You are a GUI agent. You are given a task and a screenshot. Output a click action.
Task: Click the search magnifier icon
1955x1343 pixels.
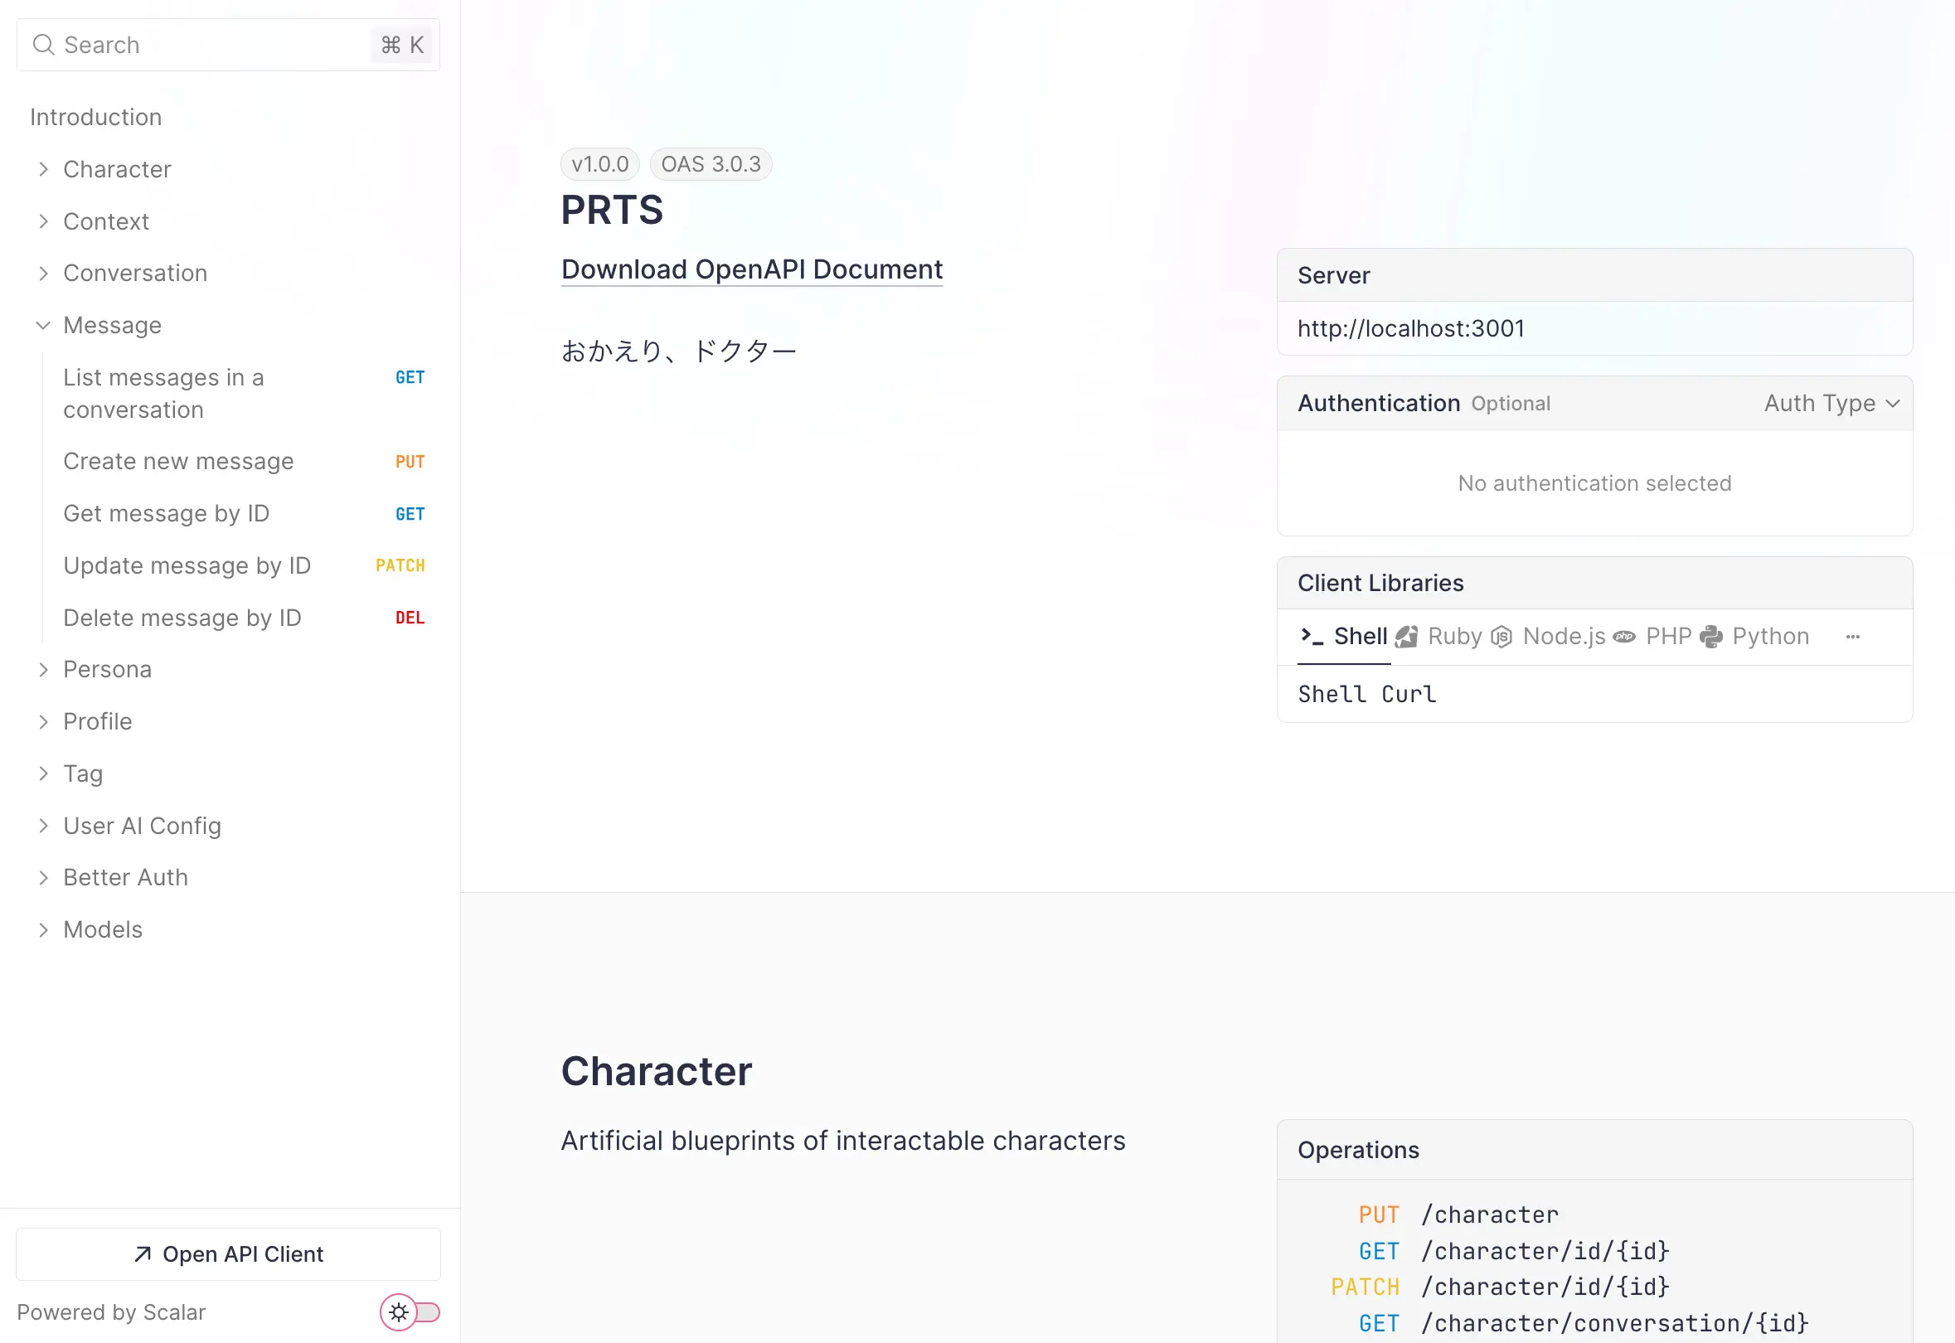point(43,45)
